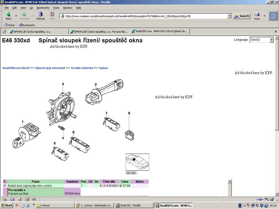Follow the Vozidlo elektrika breadcrumb link
Image resolution: width=279 pixels, height=209 pixels.
pos(82,68)
